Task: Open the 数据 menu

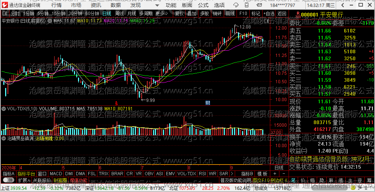Action: point(116,5)
